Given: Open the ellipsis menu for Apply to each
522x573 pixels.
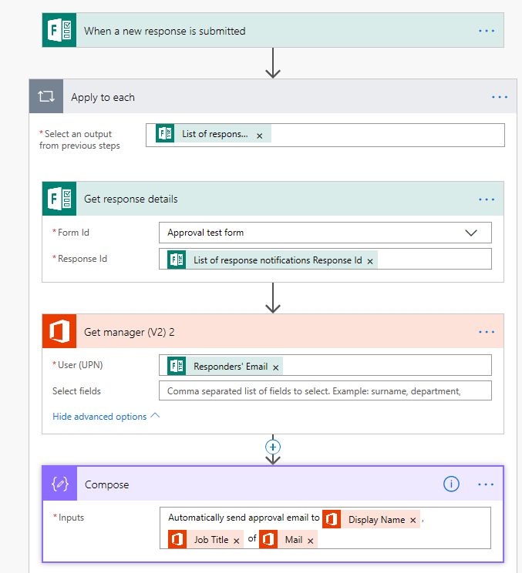Looking at the screenshot, I should [500, 97].
